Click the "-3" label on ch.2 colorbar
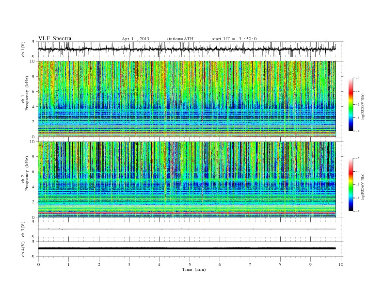This screenshot has width=384, height=297. point(358,158)
